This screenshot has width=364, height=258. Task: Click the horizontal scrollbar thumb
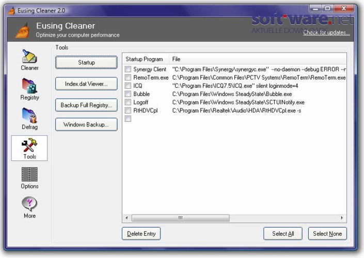181,218
